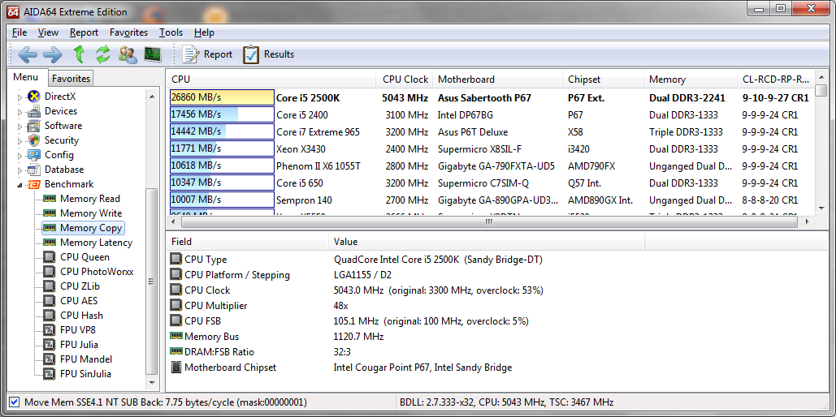Open the Tools menu
The width and height of the screenshot is (836, 417).
171,32
